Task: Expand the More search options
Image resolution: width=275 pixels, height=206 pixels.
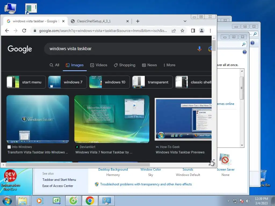Action: 169,65
